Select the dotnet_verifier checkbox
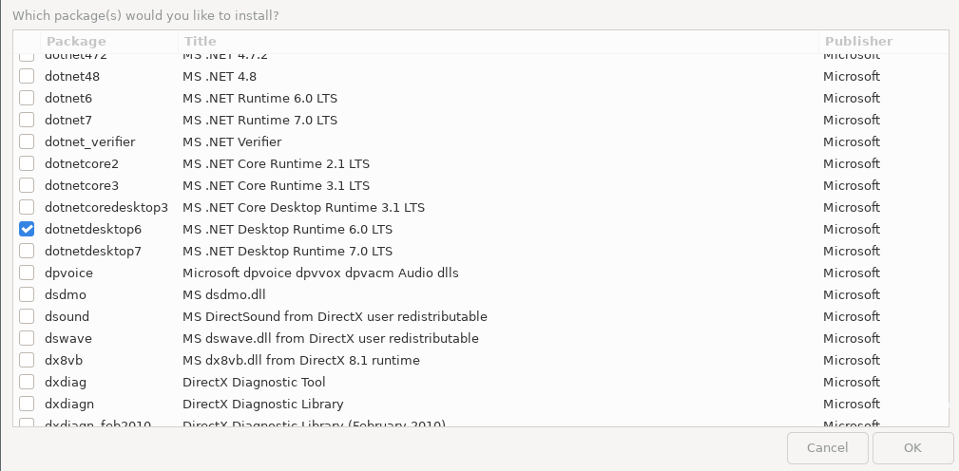The image size is (959, 471). click(27, 141)
